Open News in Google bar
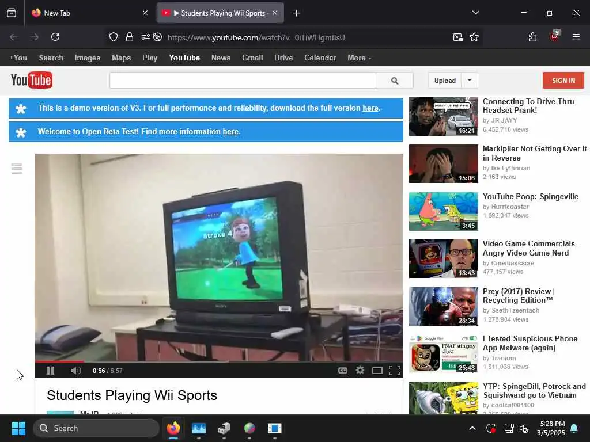Viewport: 590px width, 442px height. tap(221, 58)
